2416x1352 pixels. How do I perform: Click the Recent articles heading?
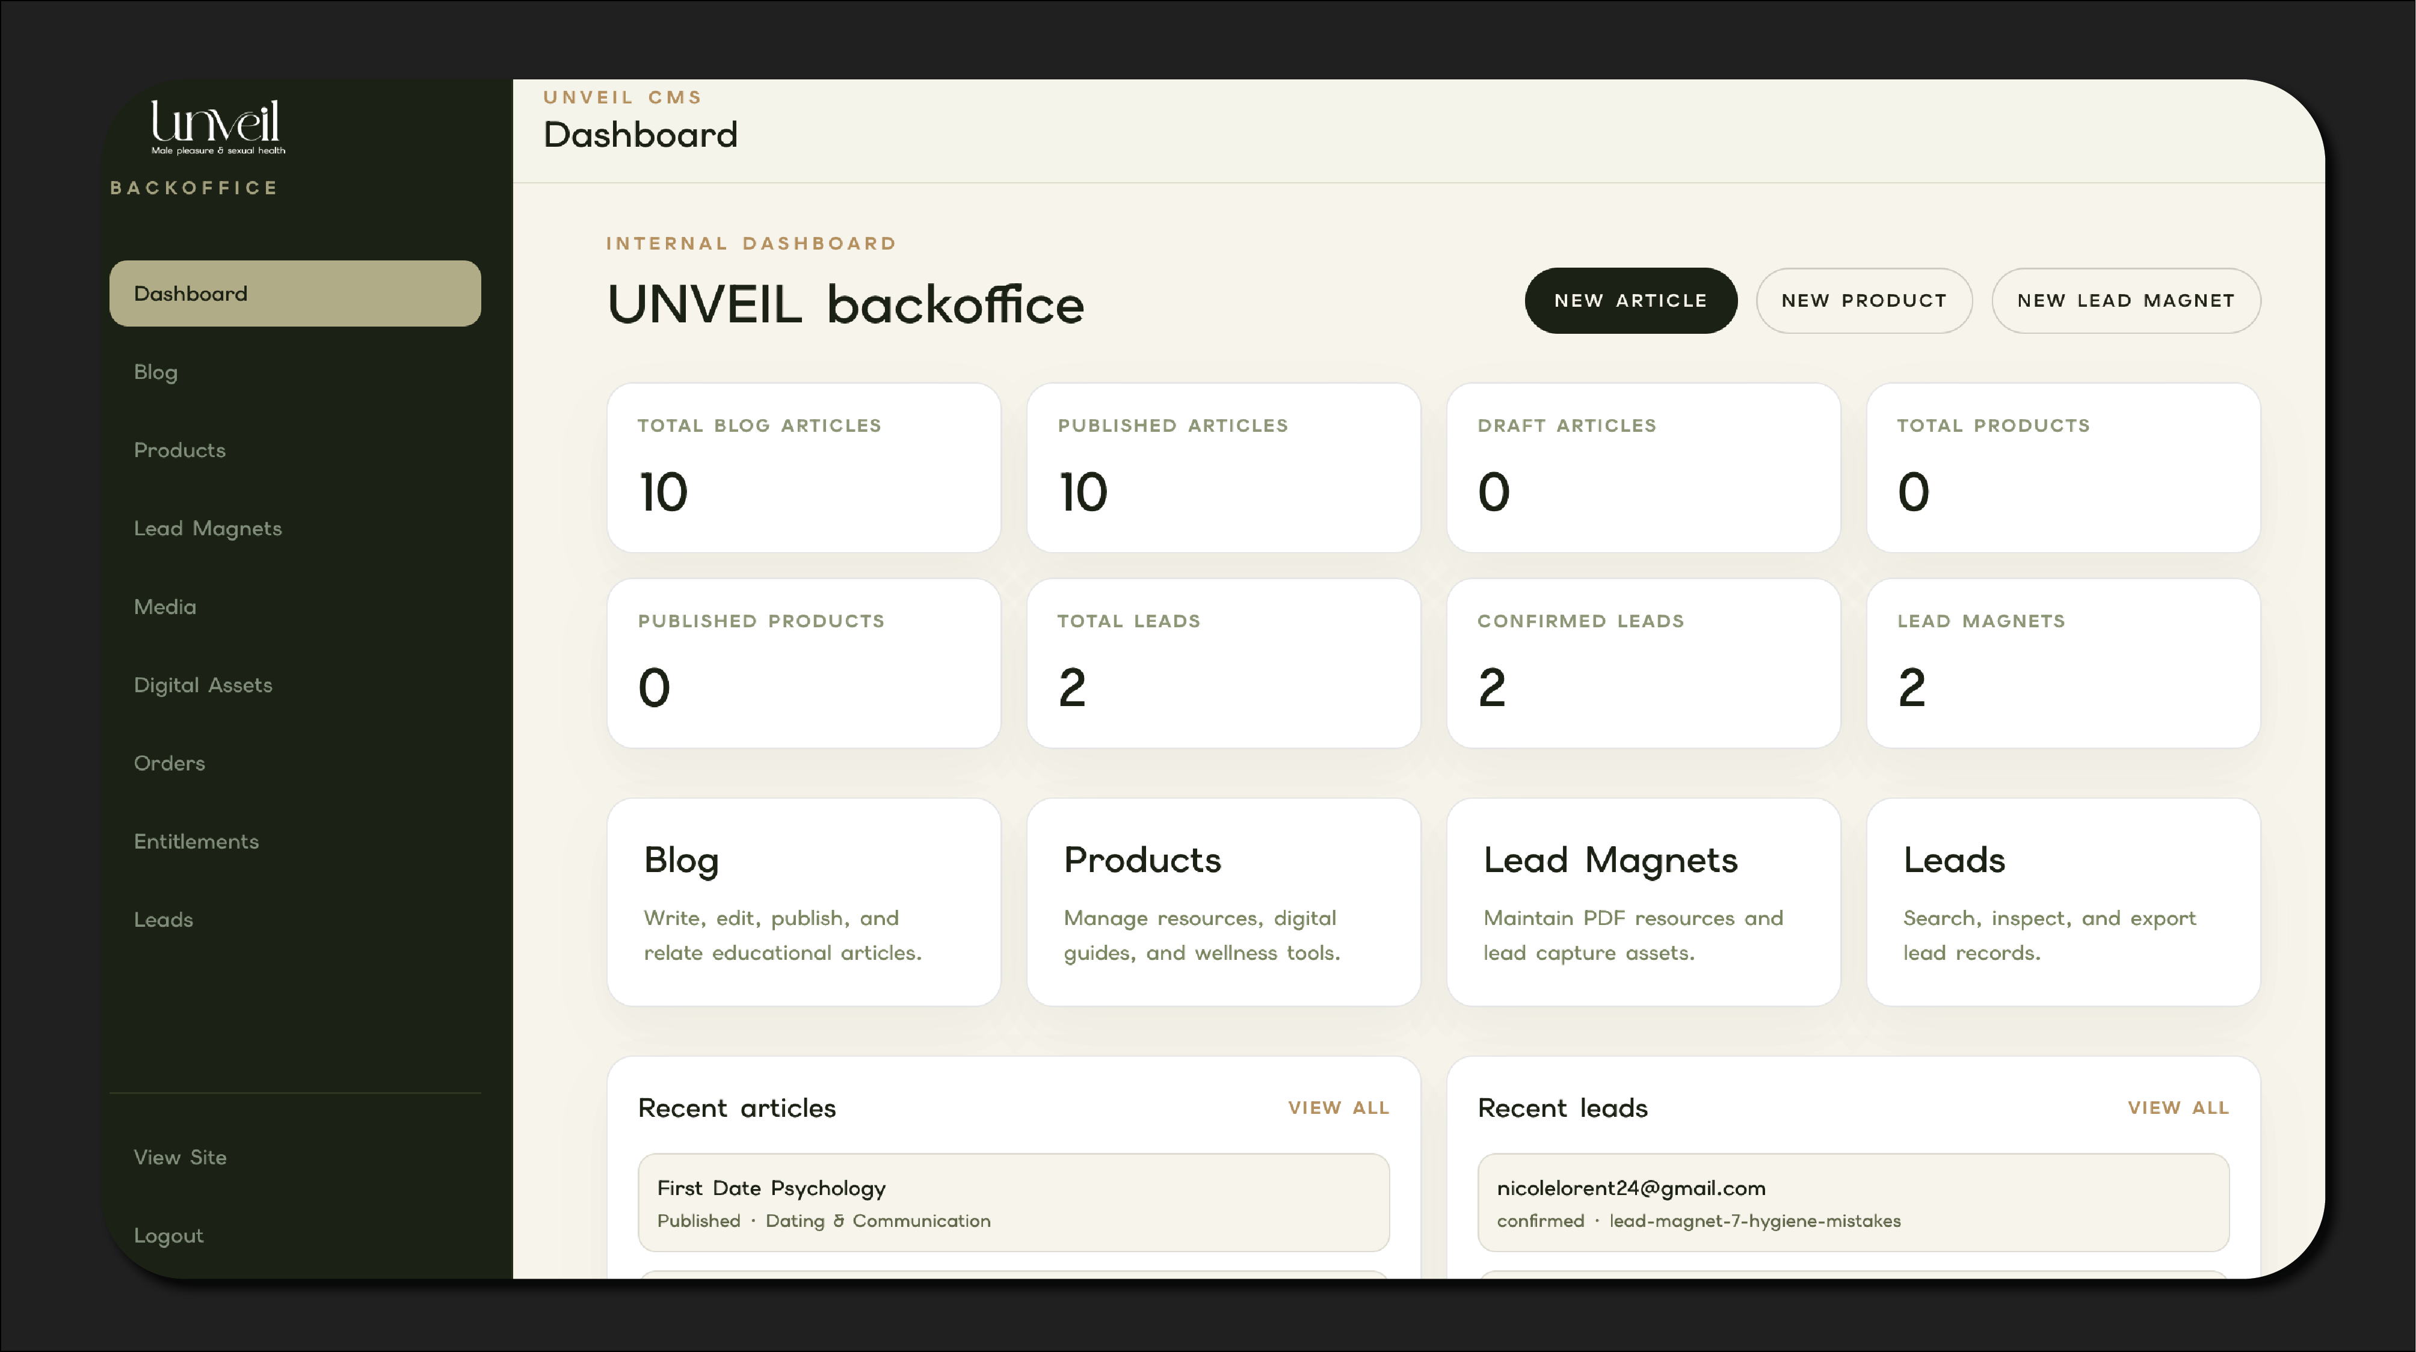[x=737, y=1108]
